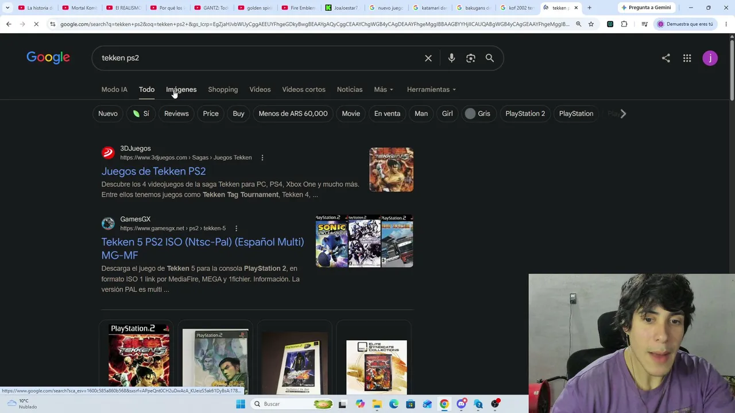Screen dimensions: 735x413
Task: Bookmark this page with the star icon
Action: (x=591, y=24)
